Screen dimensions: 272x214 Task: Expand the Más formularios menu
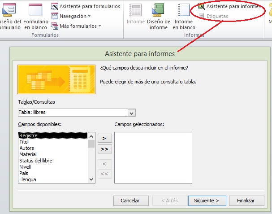(x=76, y=26)
